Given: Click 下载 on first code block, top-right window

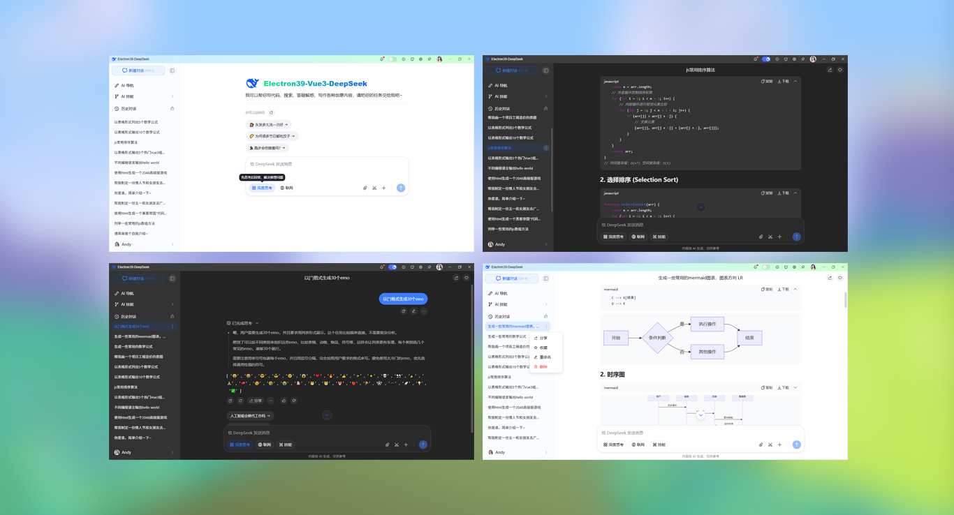Looking at the screenshot, I should pos(784,81).
